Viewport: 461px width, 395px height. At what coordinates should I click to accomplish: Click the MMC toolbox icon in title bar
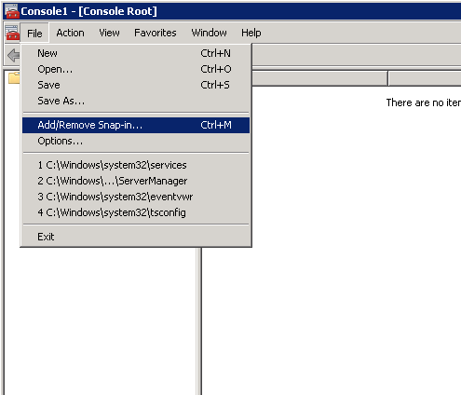(x=12, y=11)
